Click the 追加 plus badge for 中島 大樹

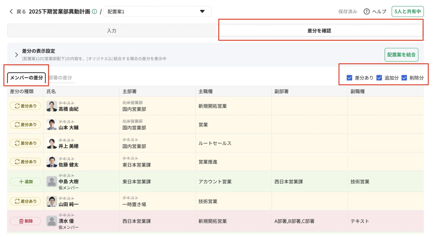point(25,182)
